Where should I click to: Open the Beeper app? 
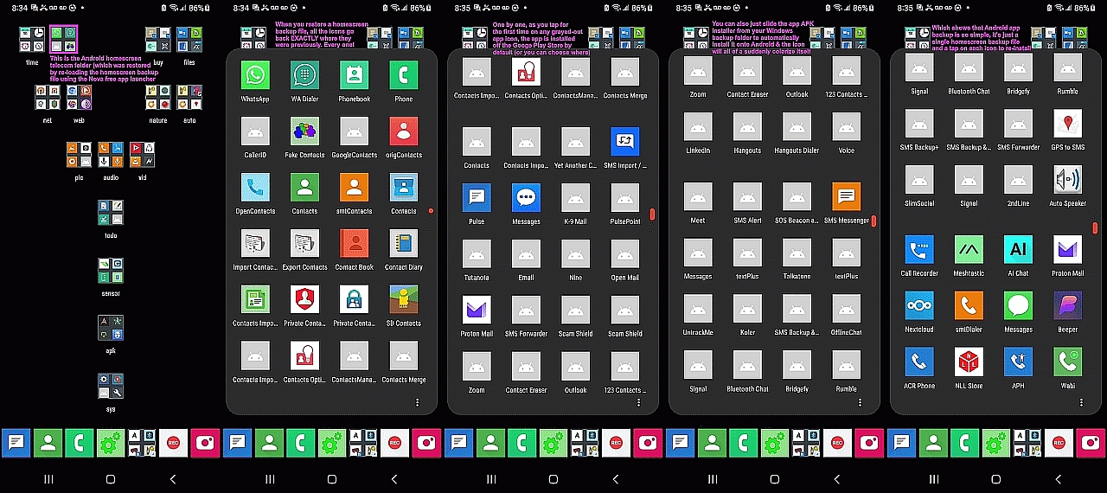[1068, 306]
